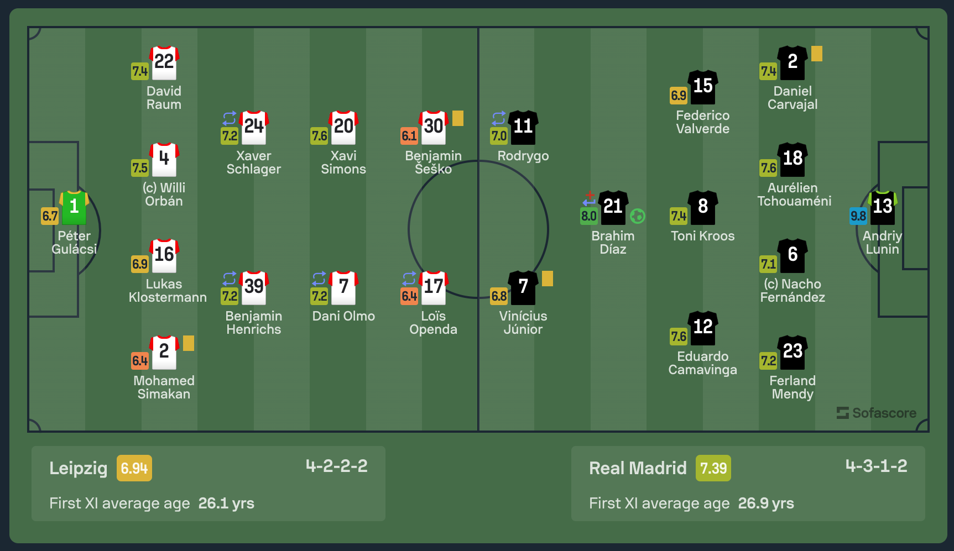Click Vinícius Júnior's yellow card icon
Image resolution: width=954 pixels, height=551 pixels.
point(547,279)
